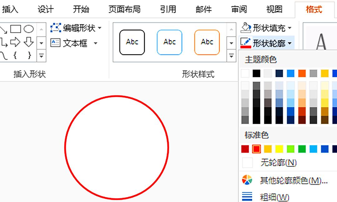The width and height of the screenshot is (337, 202).
Task: Switch to the 格式 ribbon tab
Action: (x=314, y=9)
